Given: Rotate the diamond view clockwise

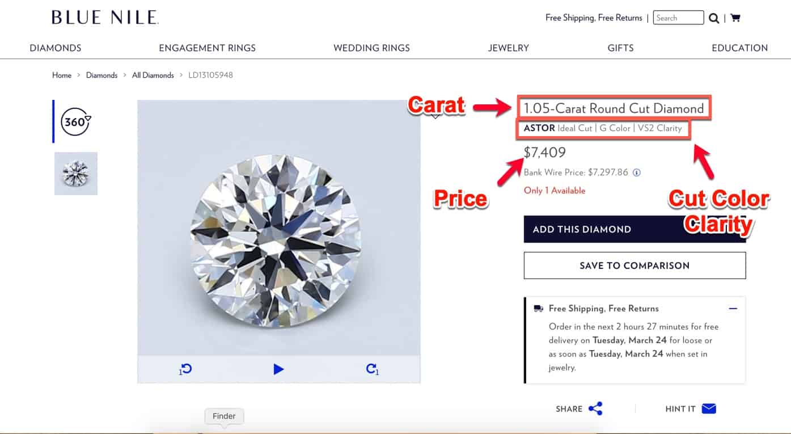Looking at the screenshot, I should (x=372, y=369).
